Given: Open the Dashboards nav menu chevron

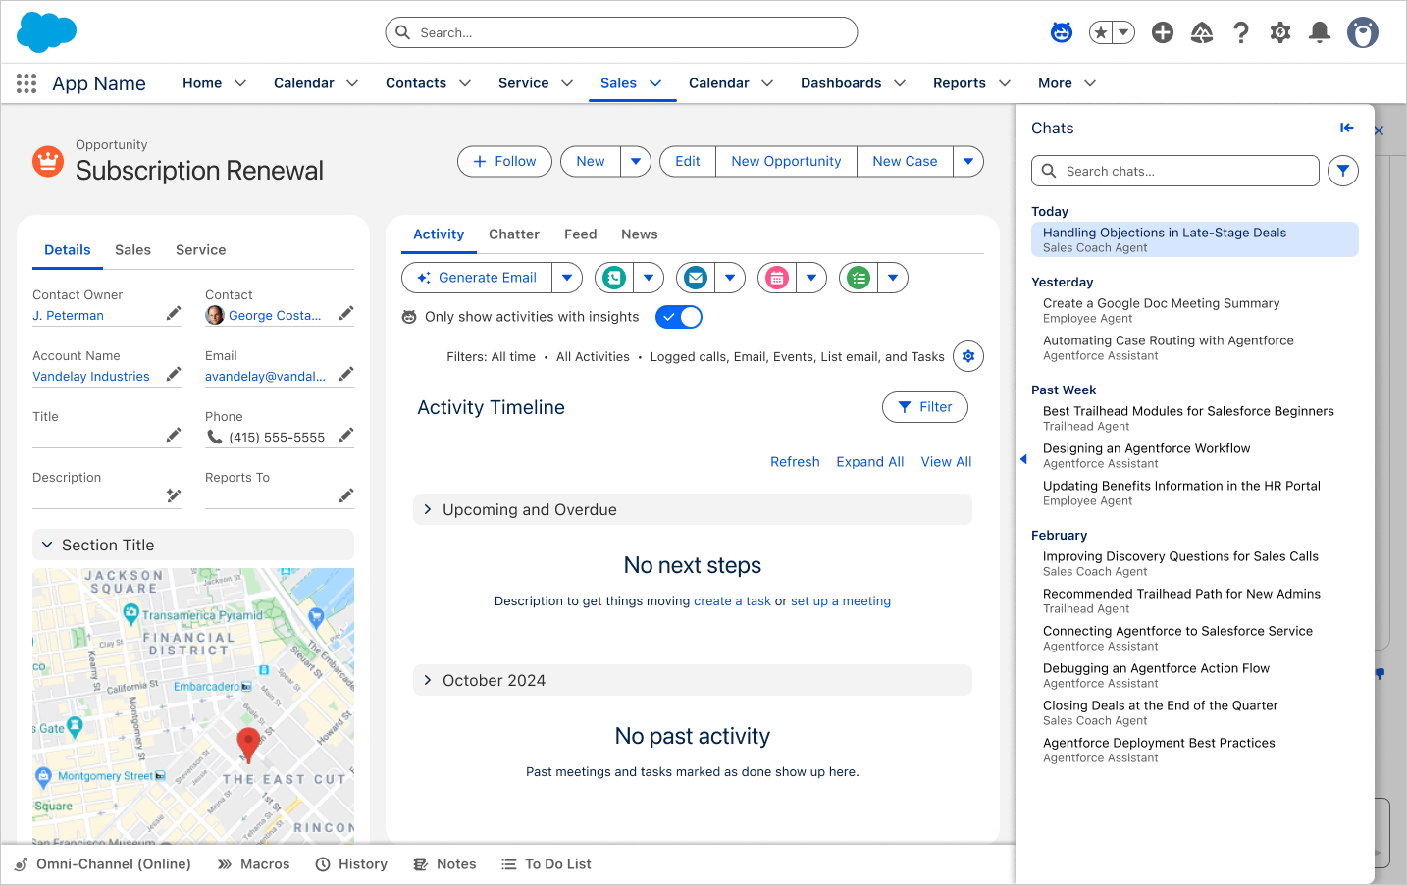Looking at the screenshot, I should tap(900, 83).
